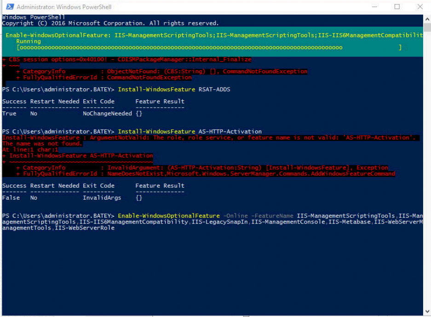Screen dimensions: 431x317
Task: Click the False value under Success column
Action: pos(9,197)
